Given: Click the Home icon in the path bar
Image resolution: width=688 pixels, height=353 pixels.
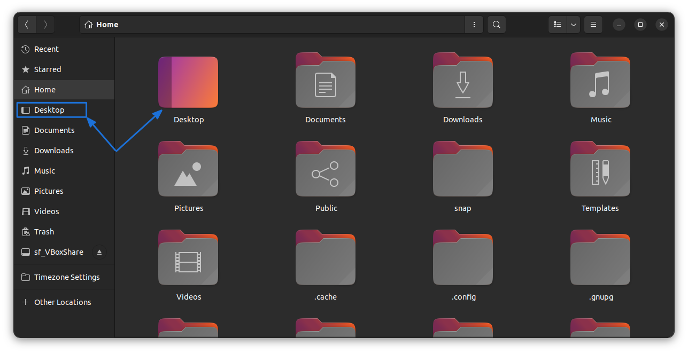Looking at the screenshot, I should [x=88, y=24].
